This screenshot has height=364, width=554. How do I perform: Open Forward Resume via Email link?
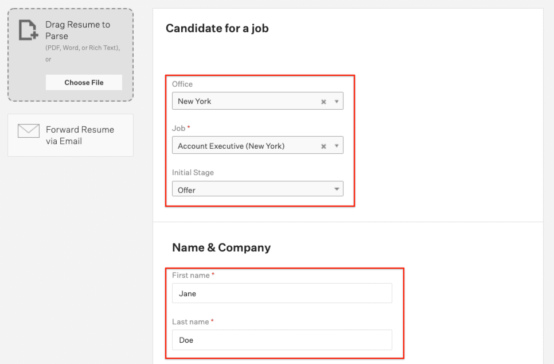80,135
